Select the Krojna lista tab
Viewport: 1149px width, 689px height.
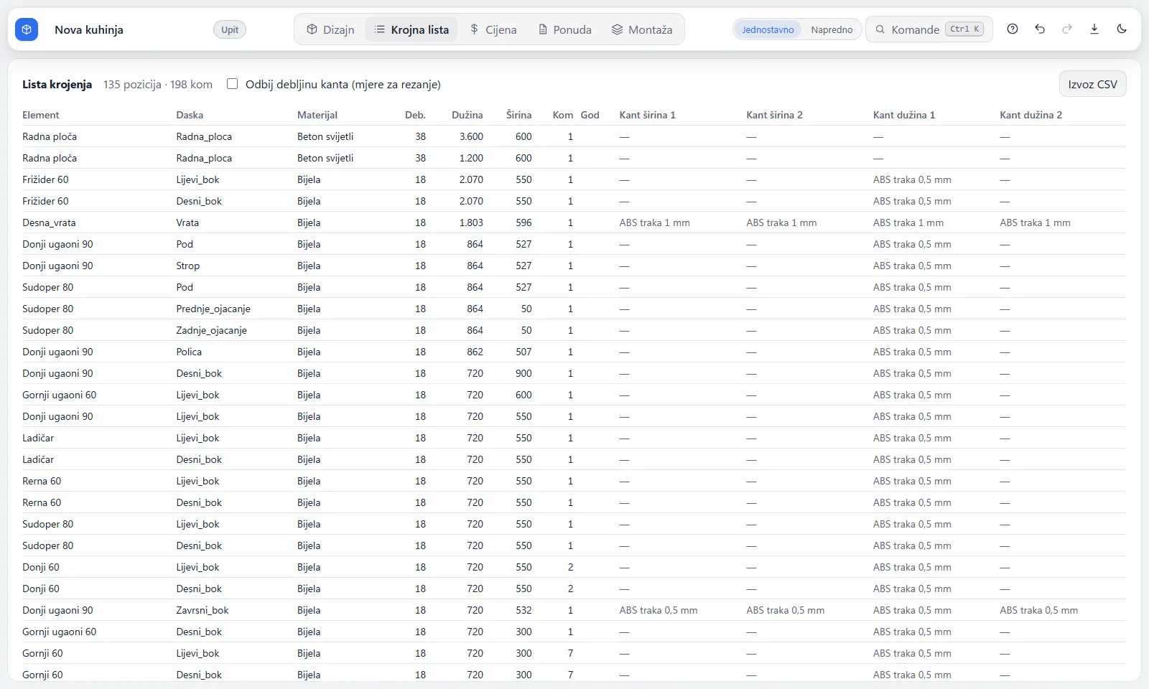411,29
